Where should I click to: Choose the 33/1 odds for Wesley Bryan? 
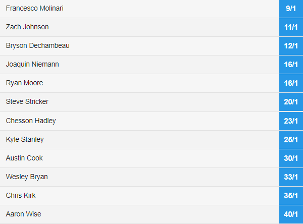(x=291, y=177)
